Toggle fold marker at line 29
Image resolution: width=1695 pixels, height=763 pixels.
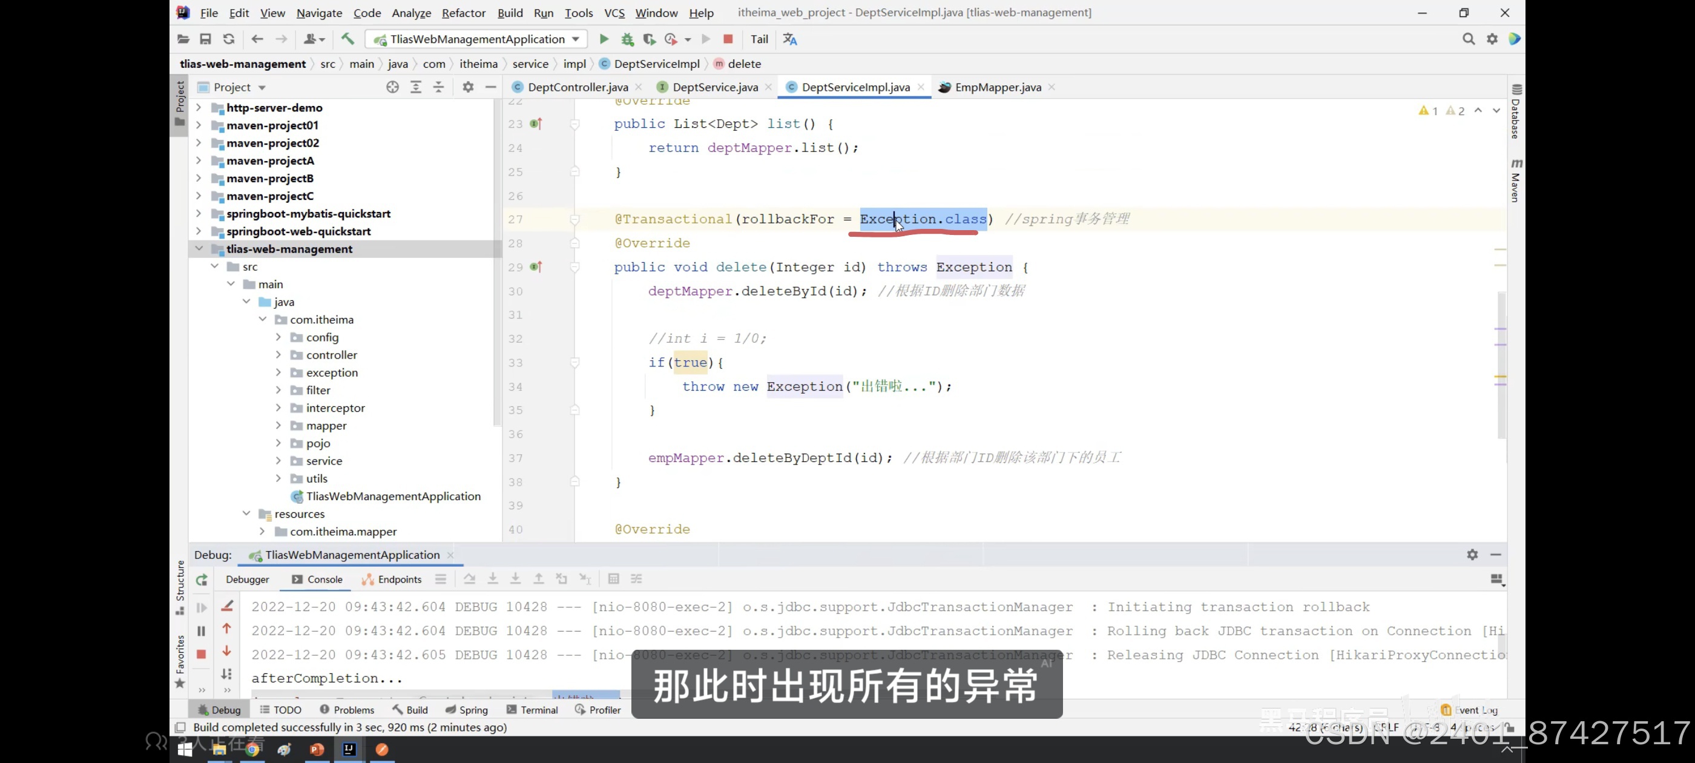click(x=574, y=267)
